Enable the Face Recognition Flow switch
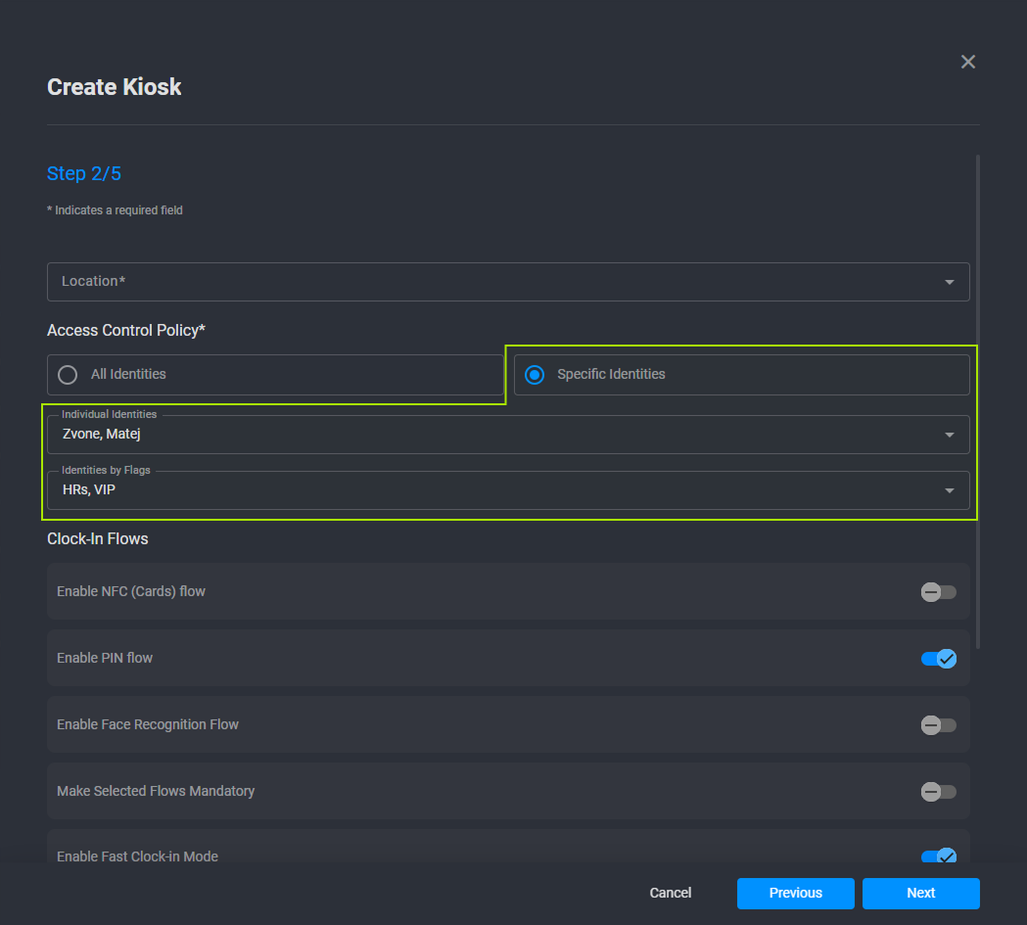 (938, 724)
